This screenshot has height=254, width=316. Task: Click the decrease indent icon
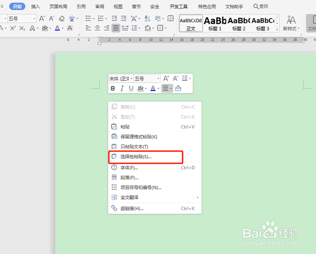(114, 19)
